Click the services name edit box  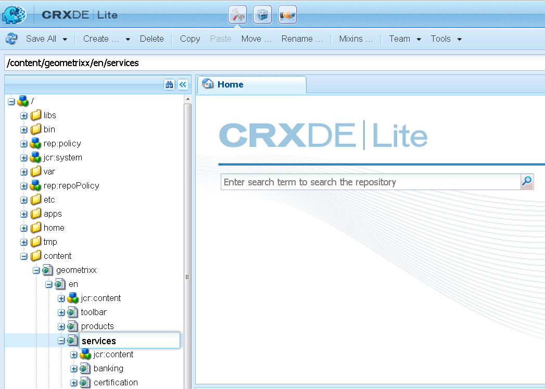pos(130,341)
